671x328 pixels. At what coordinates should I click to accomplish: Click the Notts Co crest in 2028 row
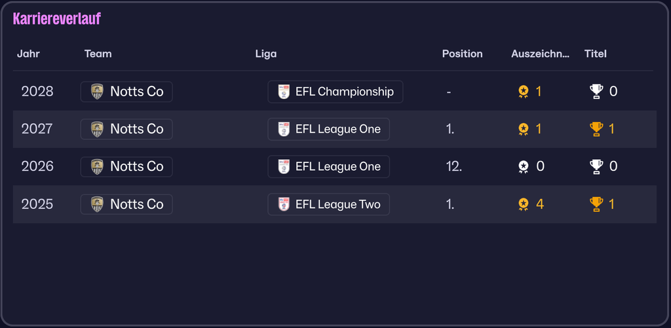coord(97,92)
